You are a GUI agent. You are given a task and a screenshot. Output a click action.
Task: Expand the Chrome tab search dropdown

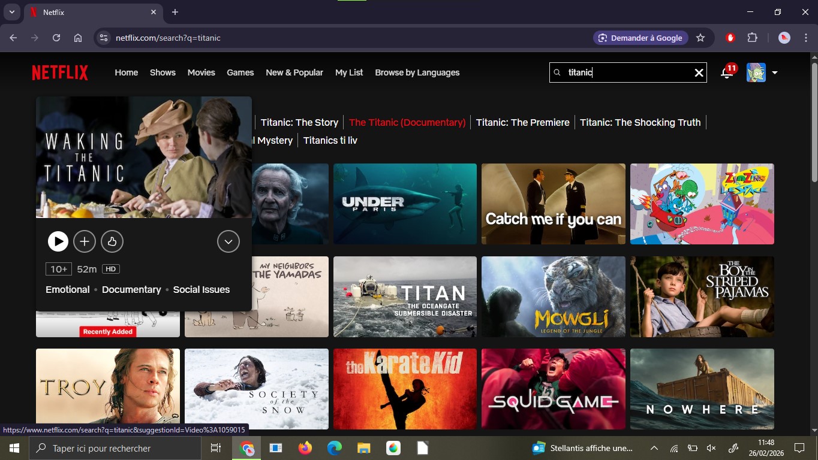[x=11, y=12]
